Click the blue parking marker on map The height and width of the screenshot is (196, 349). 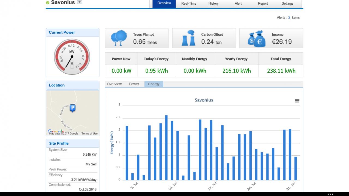[73, 108]
